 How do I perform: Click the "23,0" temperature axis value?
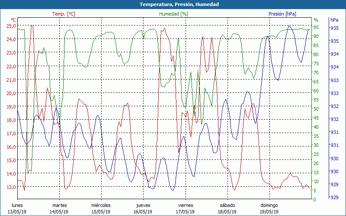pos(11,53)
